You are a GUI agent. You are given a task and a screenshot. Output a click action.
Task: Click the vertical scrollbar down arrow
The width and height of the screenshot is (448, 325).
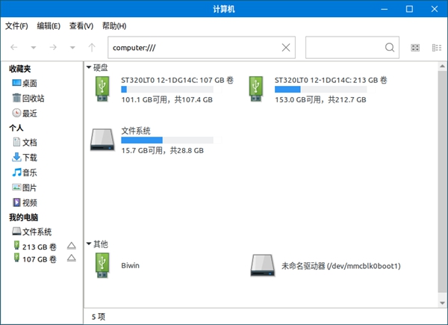442,303
